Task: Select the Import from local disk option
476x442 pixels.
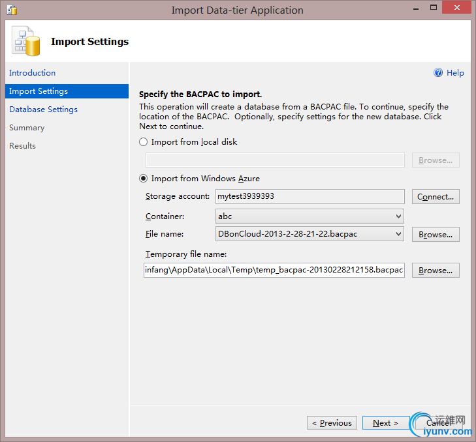Action: coord(144,142)
